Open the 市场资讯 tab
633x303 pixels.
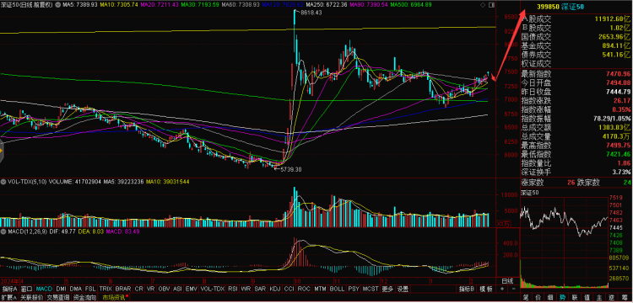coord(113,298)
